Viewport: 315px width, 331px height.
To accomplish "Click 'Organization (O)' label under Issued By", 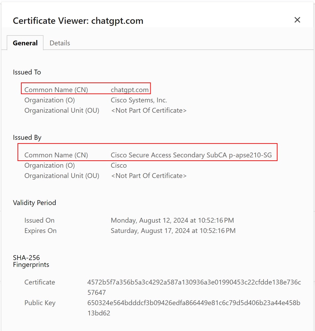I will coord(50,165).
